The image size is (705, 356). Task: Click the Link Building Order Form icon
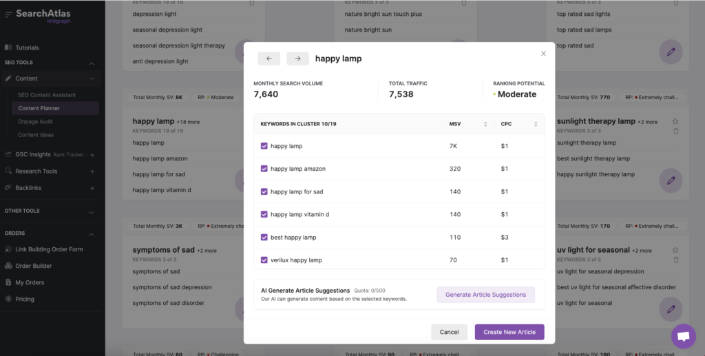(8, 249)
